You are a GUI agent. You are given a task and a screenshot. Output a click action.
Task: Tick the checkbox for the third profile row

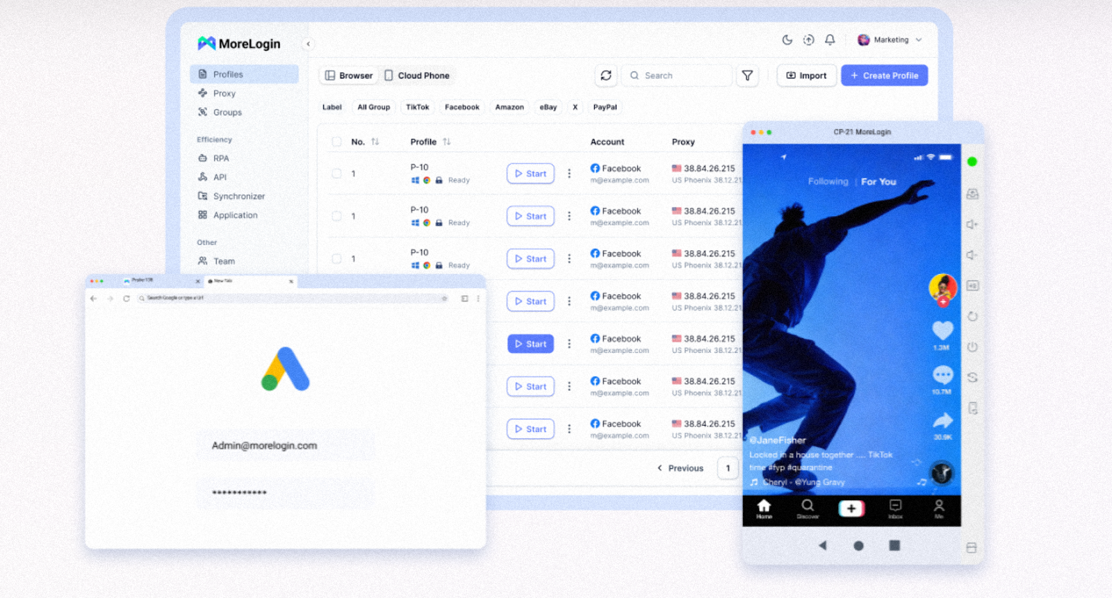(337, 259)
